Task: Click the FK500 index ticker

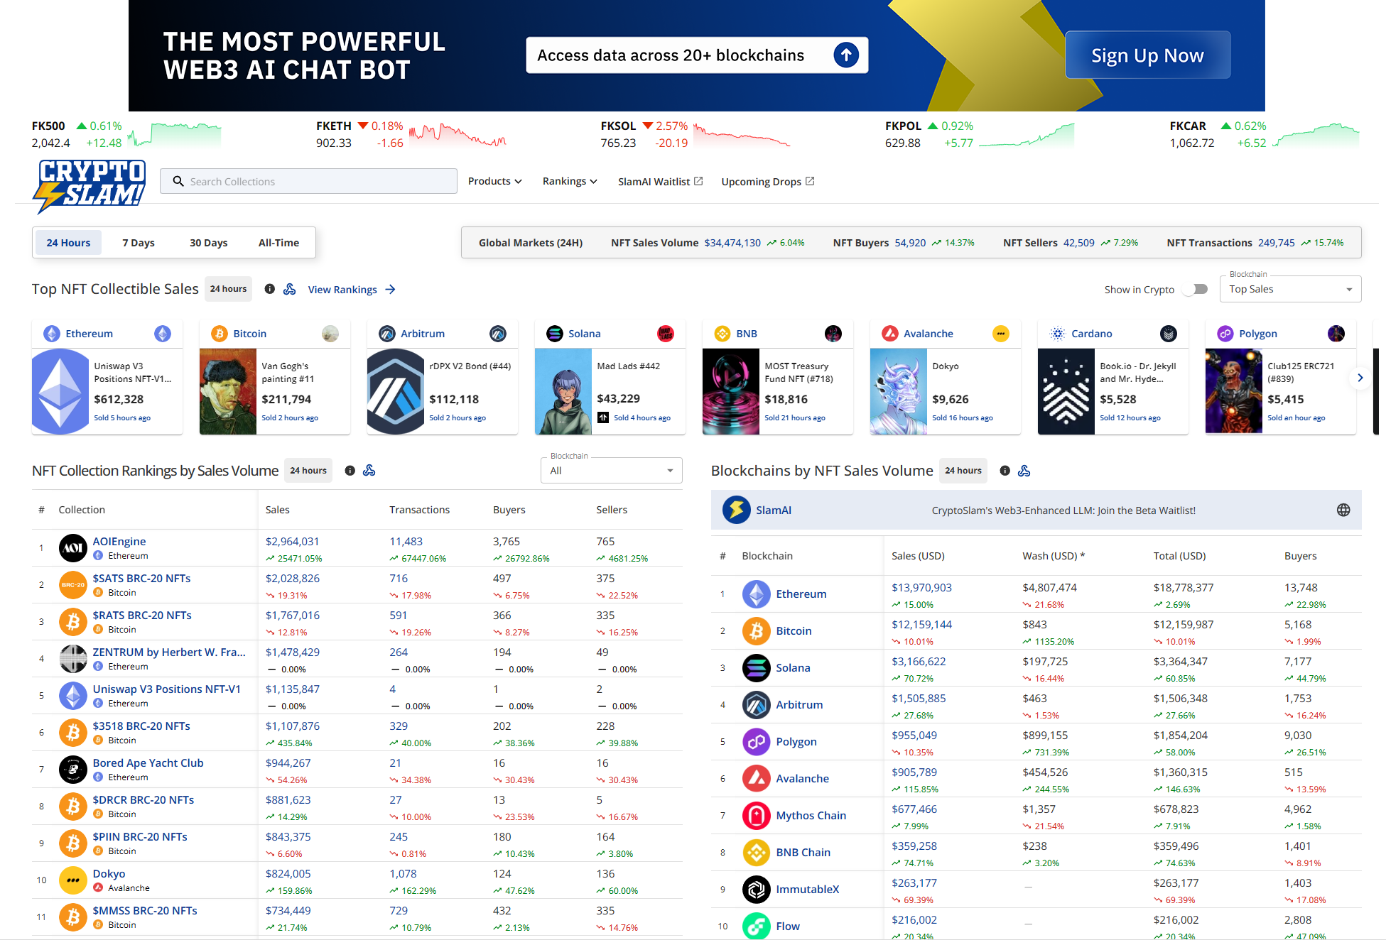Action: (x=126, y=134)
